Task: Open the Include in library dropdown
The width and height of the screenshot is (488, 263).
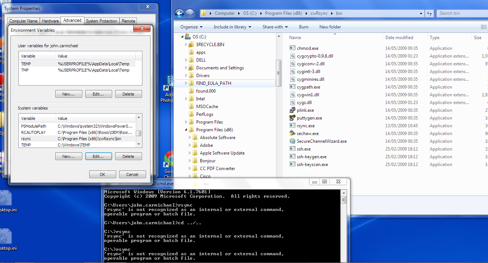Action: coord(232,27)
